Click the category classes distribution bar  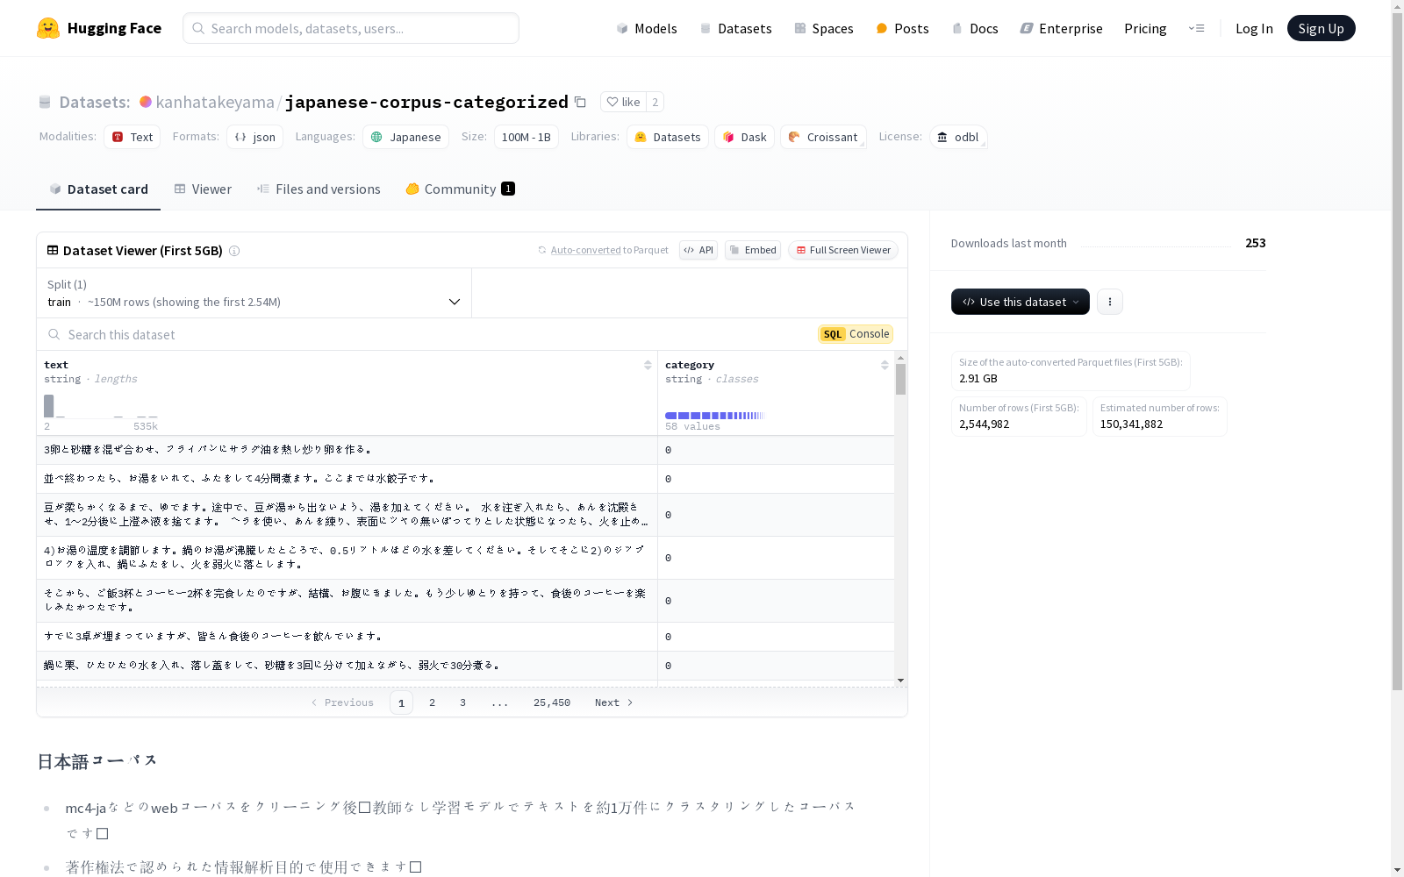[x=714, y=416]
